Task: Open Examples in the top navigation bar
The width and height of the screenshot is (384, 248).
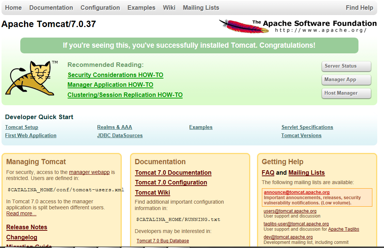Action: (141, 8)
